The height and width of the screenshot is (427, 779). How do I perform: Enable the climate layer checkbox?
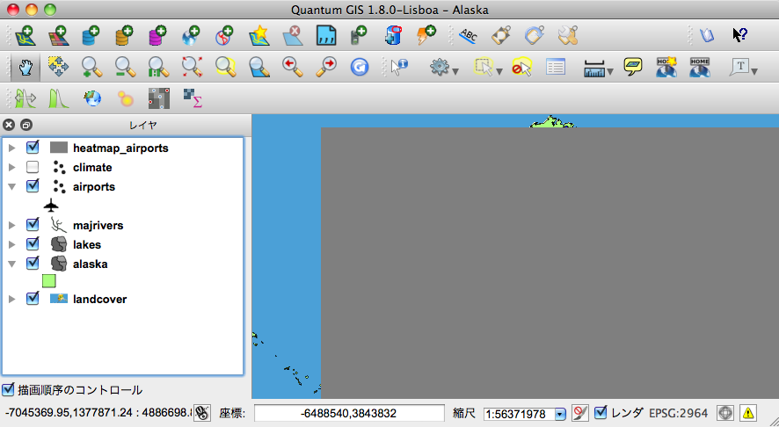coord(33,167)
